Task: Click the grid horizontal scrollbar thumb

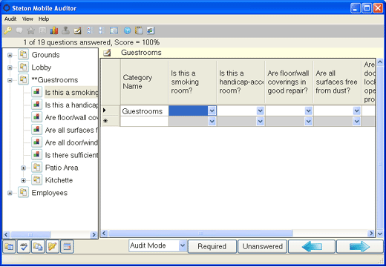Action: click(x=200, y=233)
